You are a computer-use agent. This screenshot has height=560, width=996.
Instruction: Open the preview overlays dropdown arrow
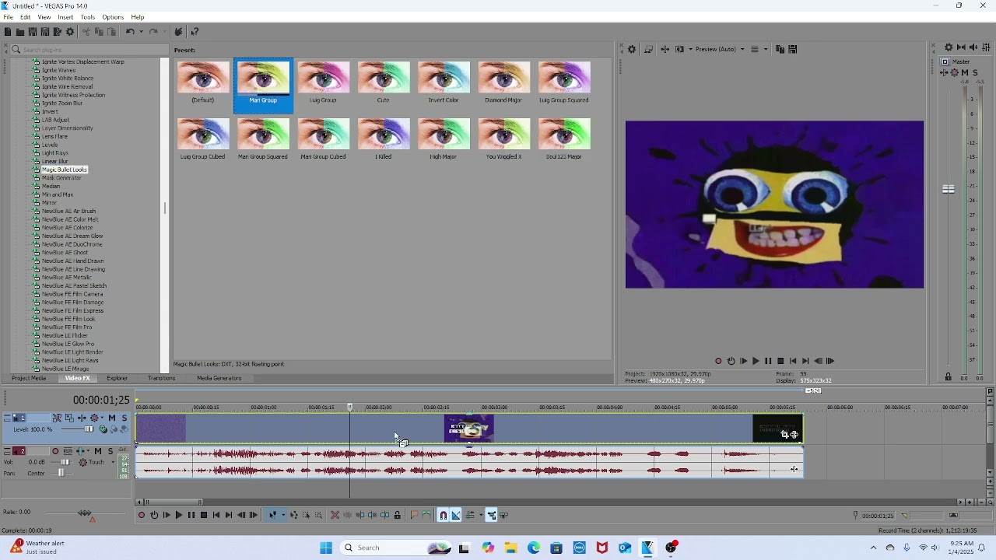pyautogui.click(x=766, y=49)
